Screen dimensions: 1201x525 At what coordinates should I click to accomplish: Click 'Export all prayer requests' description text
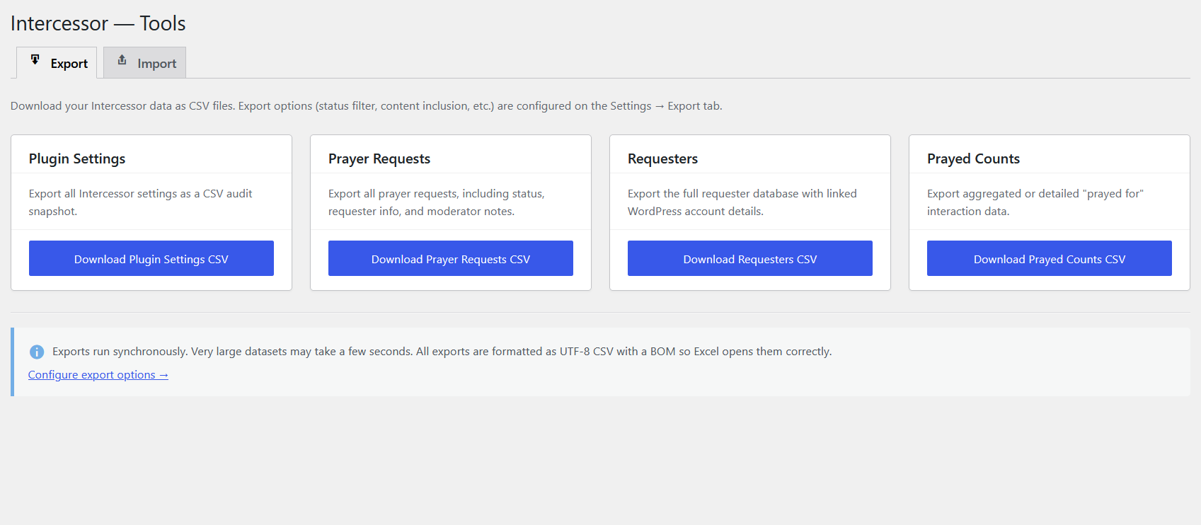click(437, 202)
